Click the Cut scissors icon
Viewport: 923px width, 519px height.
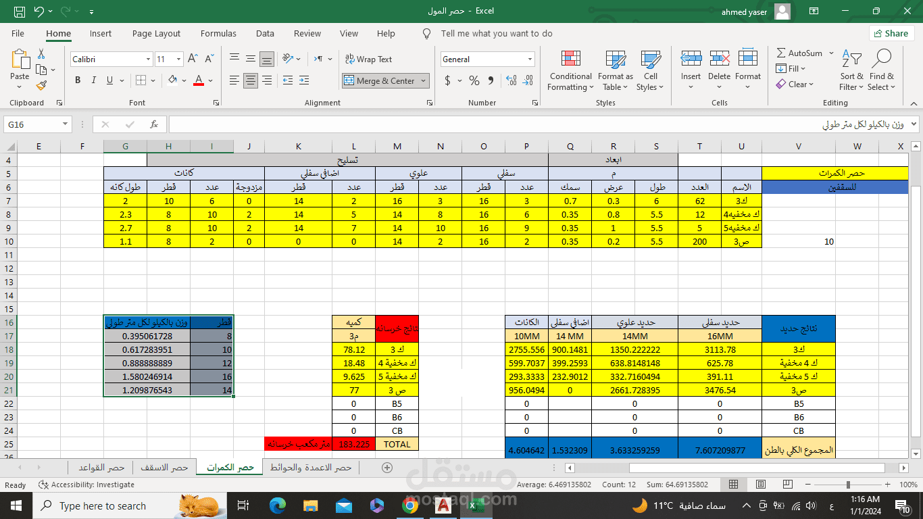pos(41,53)
